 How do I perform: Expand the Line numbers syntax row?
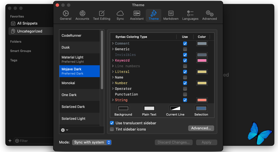click(113, 66)
